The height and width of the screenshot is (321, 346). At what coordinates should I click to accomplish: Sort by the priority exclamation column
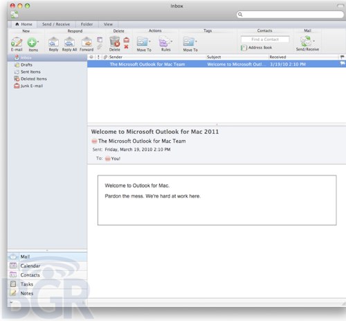tap(98, 57)
